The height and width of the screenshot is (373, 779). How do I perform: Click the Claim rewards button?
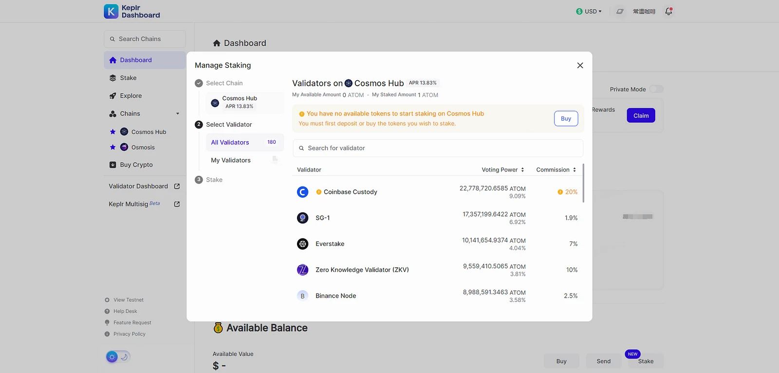[641, 115]
